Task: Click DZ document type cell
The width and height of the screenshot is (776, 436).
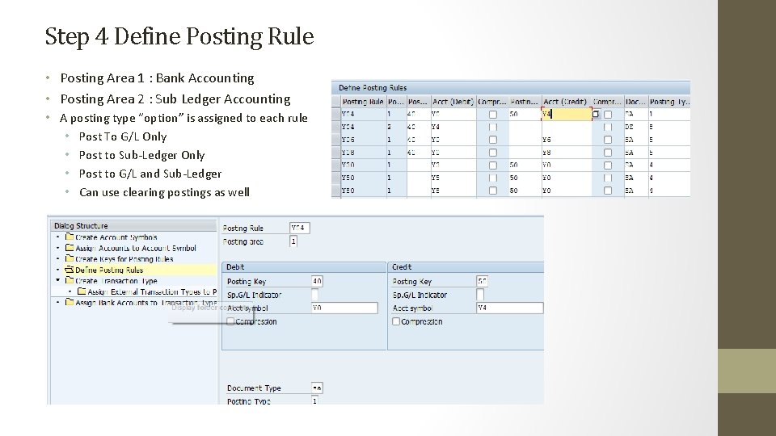Action: pos(636,127)
